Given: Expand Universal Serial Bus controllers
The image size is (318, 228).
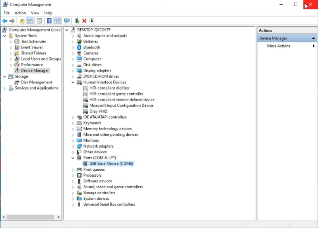Looking at the screenshot, I should pos(73,205).
